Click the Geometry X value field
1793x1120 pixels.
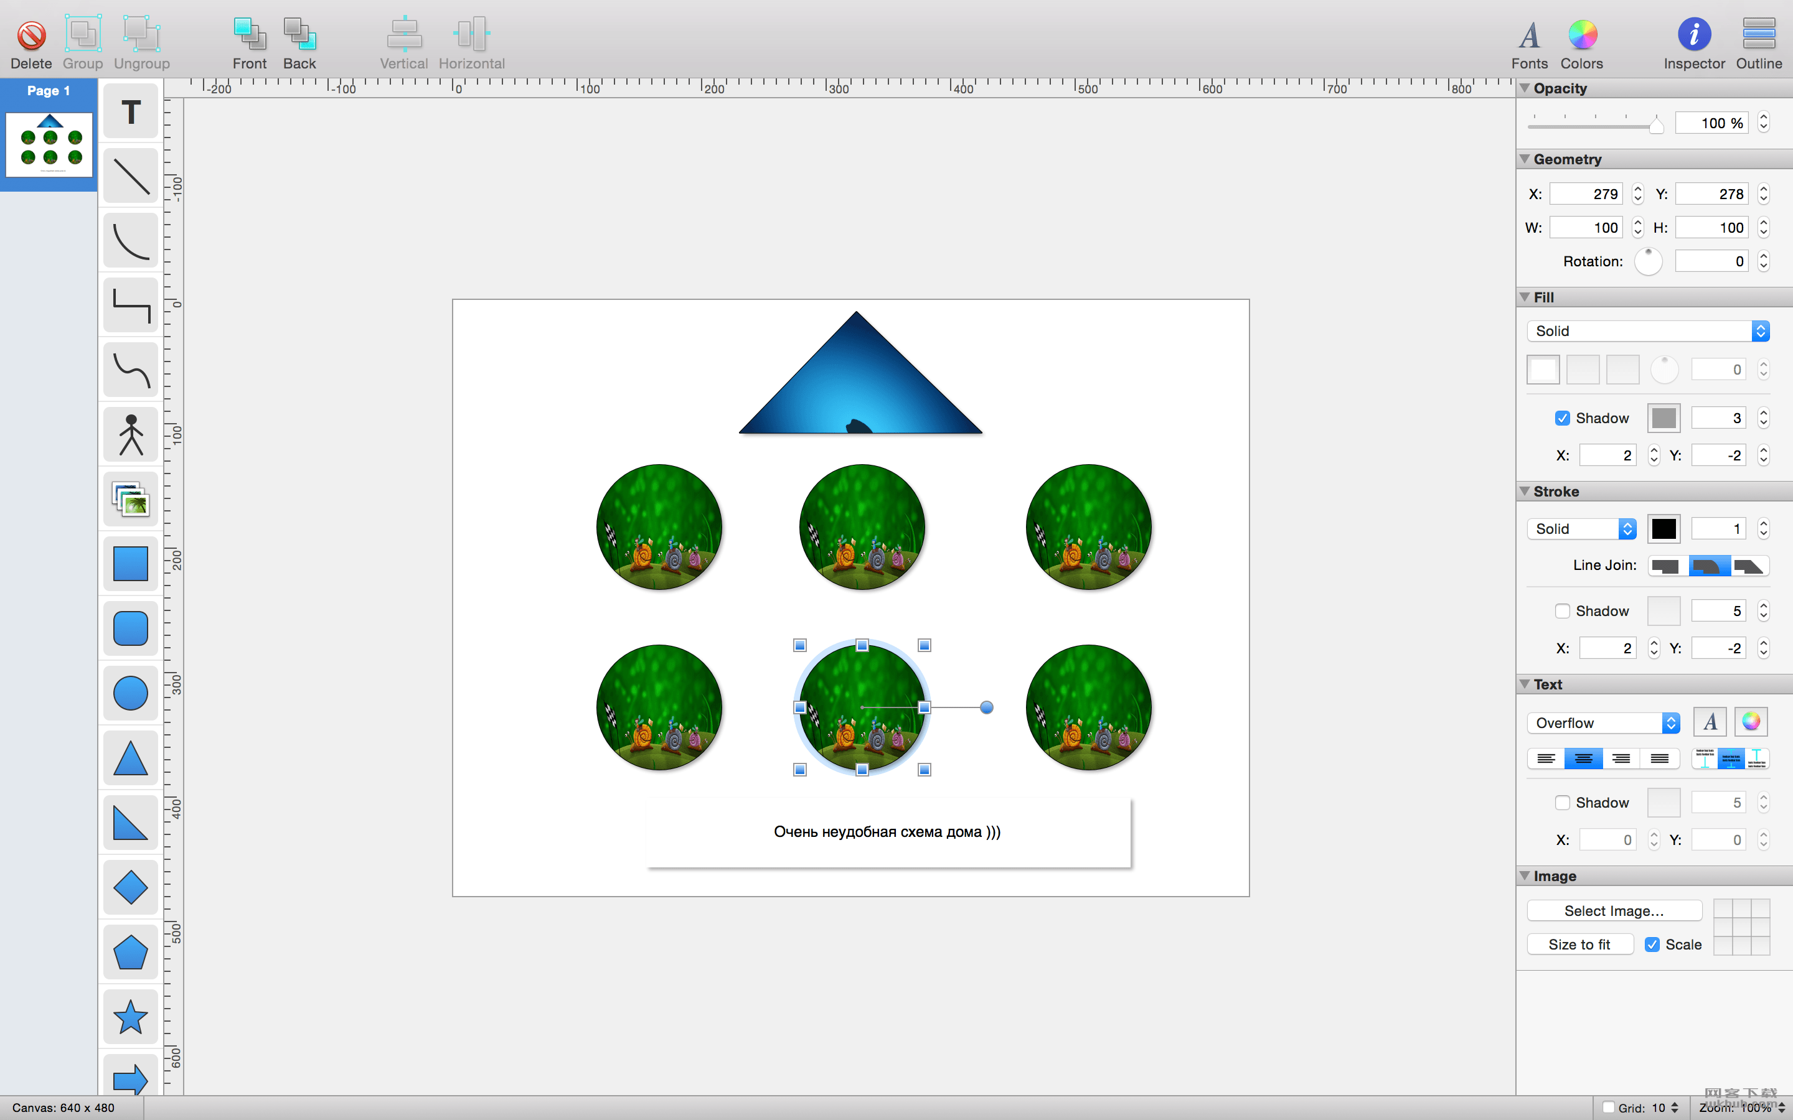(1586, 194)
